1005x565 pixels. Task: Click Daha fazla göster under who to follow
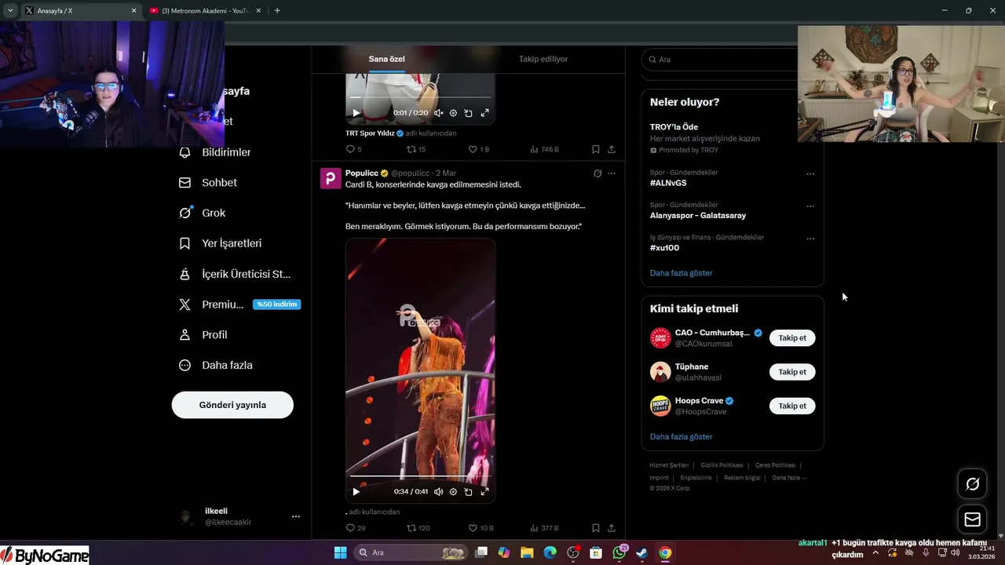coord(681,436)
